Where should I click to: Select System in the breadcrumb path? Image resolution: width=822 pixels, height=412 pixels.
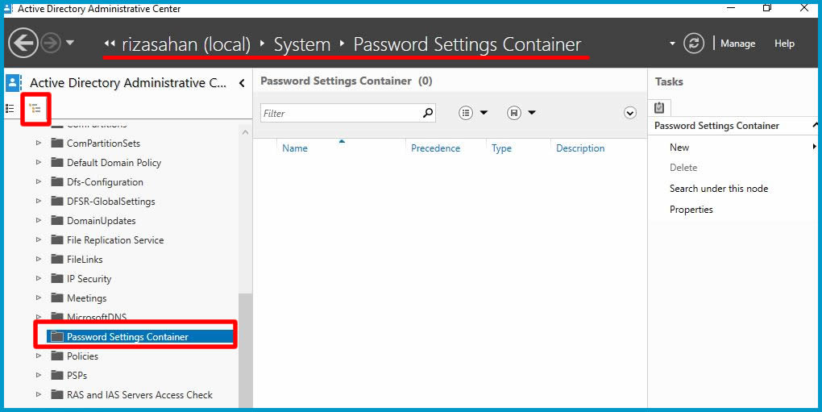302,44
